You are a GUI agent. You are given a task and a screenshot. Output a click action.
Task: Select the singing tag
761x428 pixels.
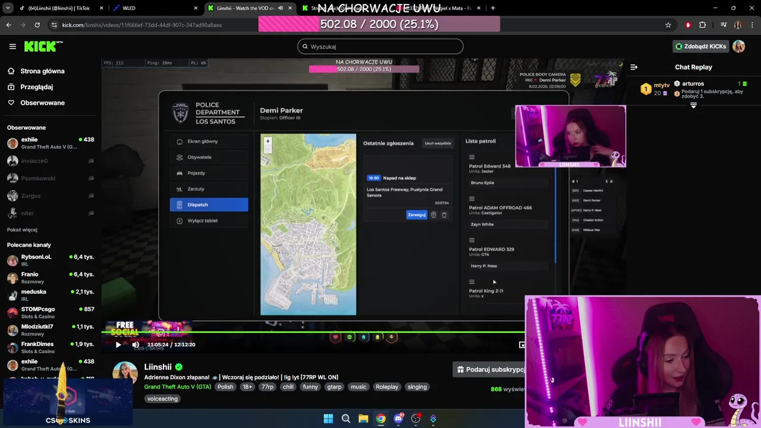click(x=417, y=387)
